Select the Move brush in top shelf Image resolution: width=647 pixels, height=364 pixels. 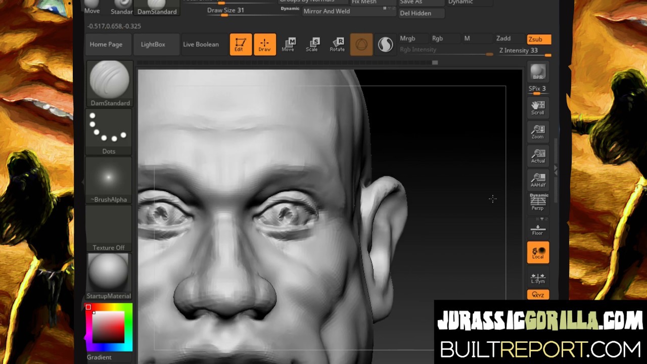point(92,7)
